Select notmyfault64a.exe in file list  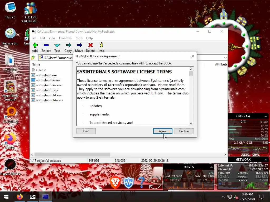46,85
